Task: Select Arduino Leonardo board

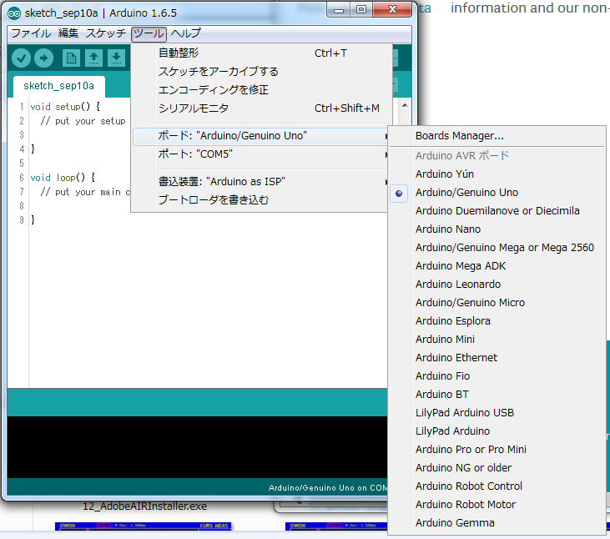Action: point(497,285)
